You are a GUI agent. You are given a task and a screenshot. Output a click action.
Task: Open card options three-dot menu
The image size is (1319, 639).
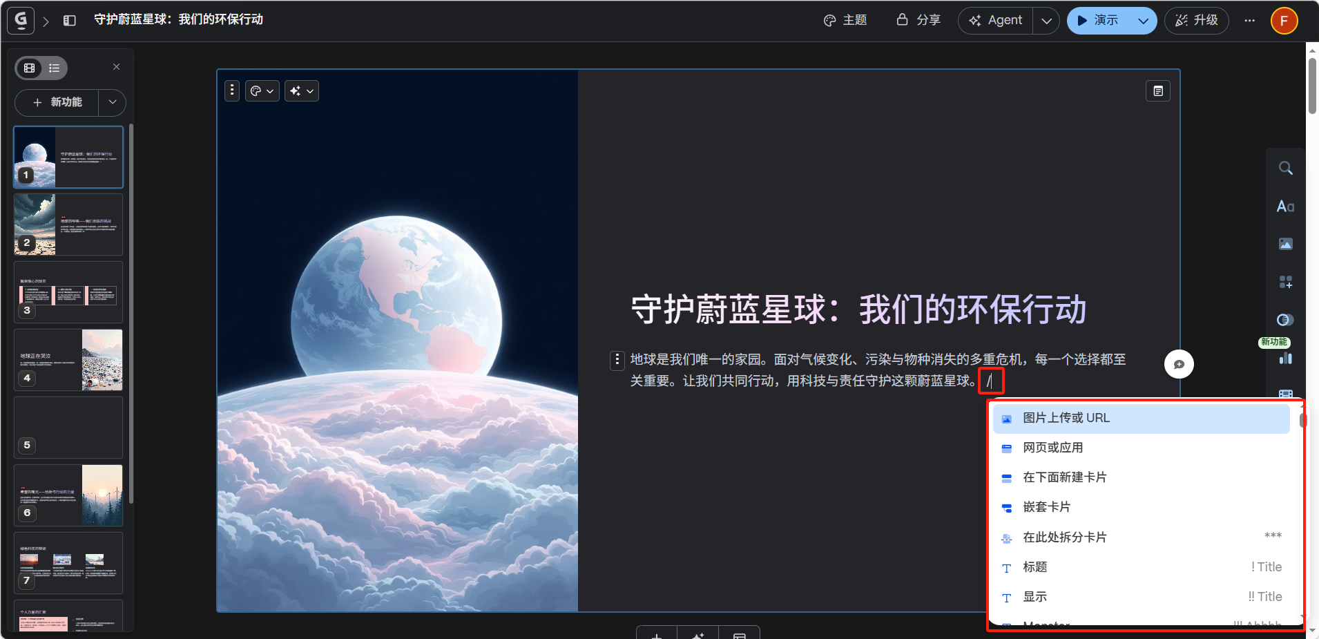232,90
